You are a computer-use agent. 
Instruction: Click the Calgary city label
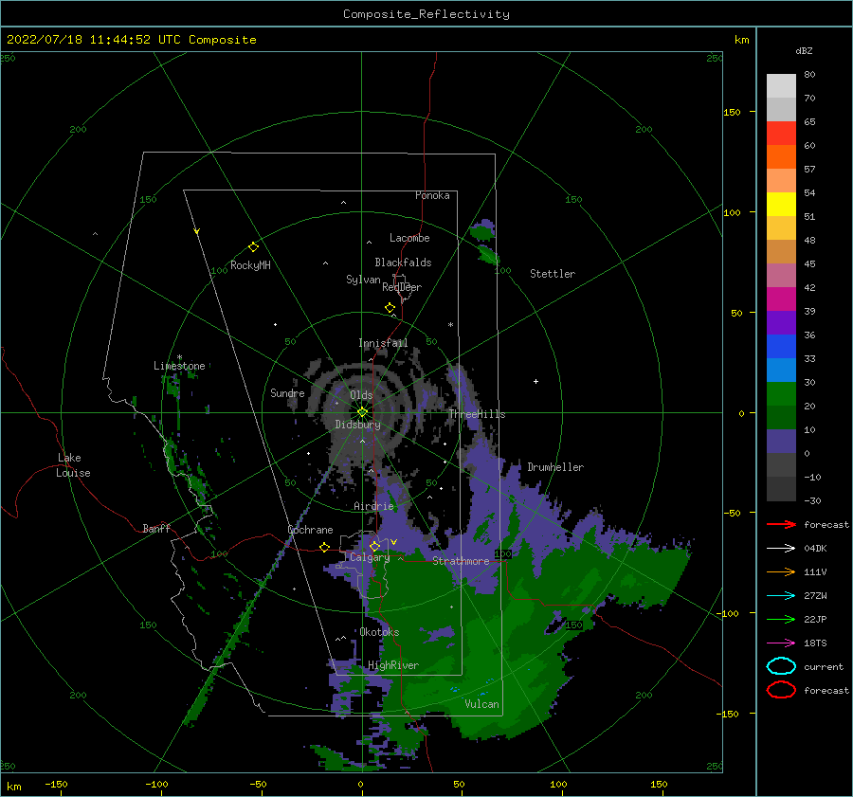click(370, 557)
